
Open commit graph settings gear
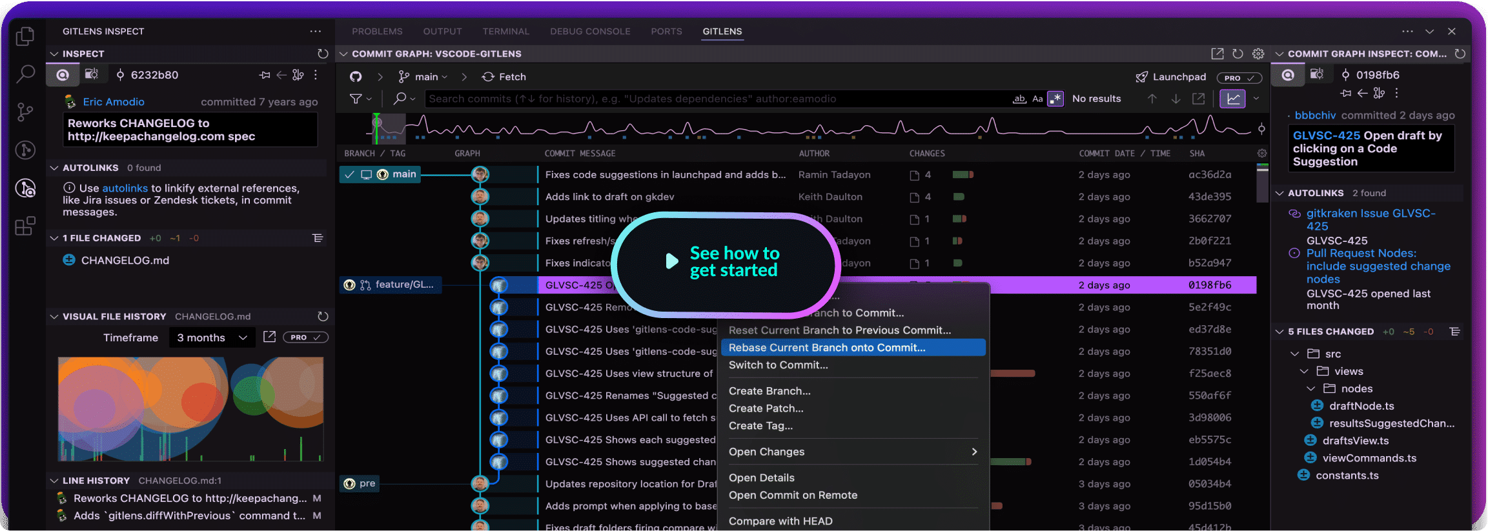1258,54
